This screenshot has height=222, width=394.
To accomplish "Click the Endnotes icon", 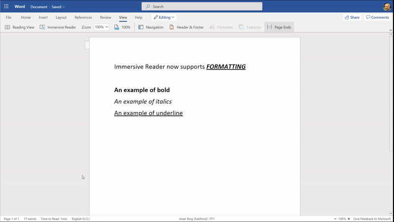I will pos(241,27).
